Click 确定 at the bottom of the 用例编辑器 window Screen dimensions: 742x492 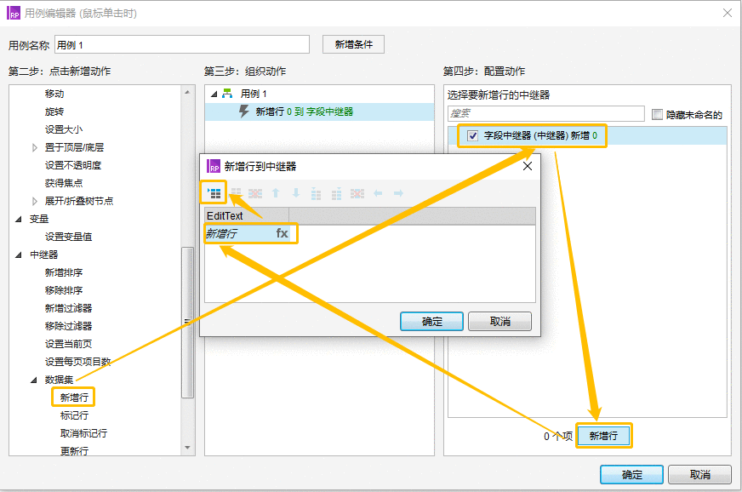pos(631,474)
